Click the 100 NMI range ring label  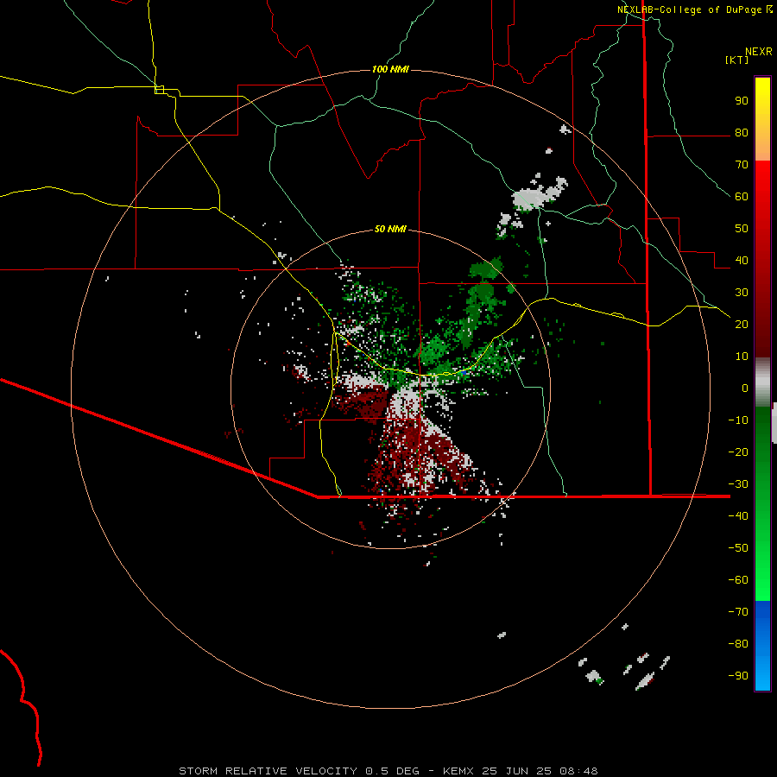(390, 69)
